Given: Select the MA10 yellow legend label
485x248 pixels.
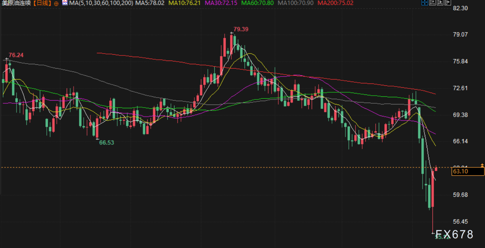Looking at the screenshot, I should coord(185,3).
